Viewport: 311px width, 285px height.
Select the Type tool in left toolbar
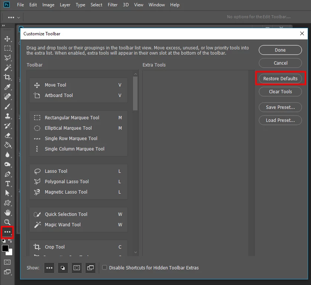7,184
